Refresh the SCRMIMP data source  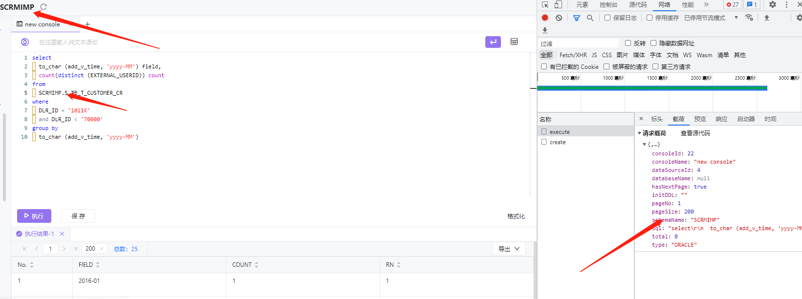pos(43,7)
